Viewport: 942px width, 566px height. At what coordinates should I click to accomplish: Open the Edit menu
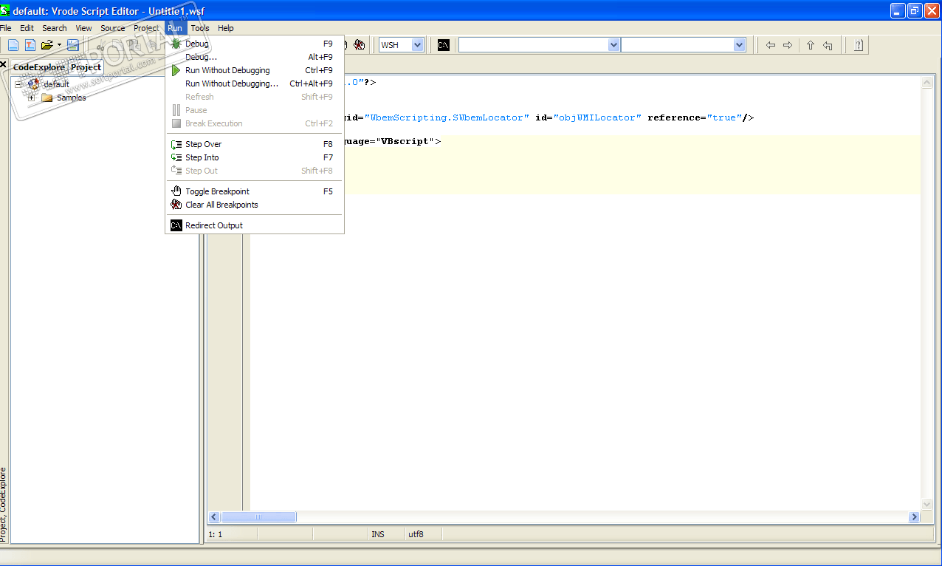coord(27,28)
